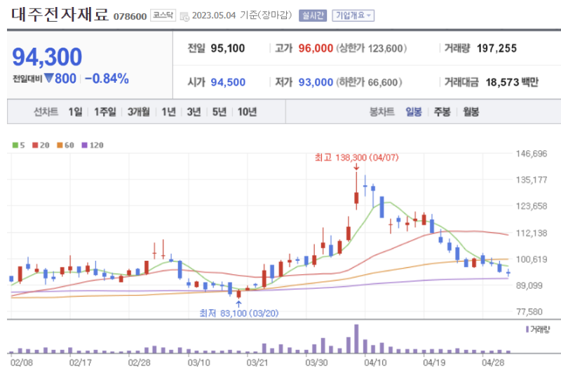
Task: Click the 코스닥 market badge
Action: tap(163, 15)
